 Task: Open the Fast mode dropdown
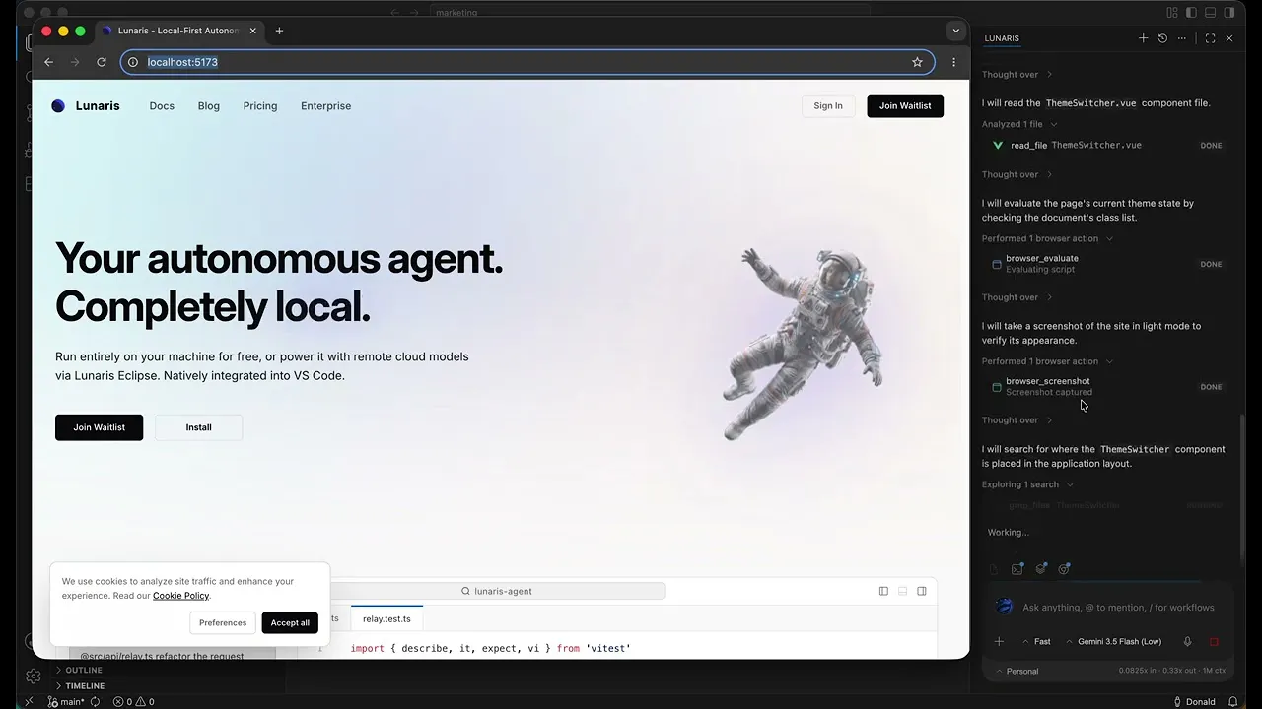point(1037,641)
